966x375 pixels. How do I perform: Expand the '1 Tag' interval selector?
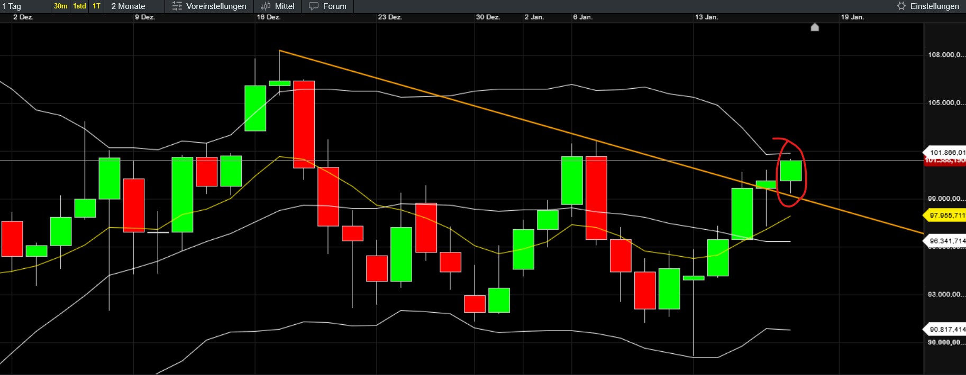point(11,6)
